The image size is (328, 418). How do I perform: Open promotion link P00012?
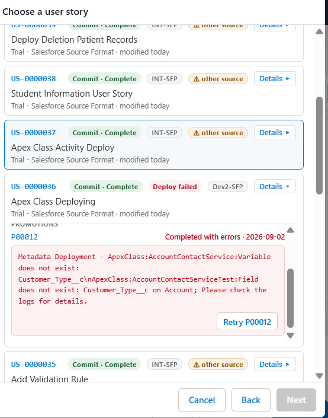[x=24, y=237]
